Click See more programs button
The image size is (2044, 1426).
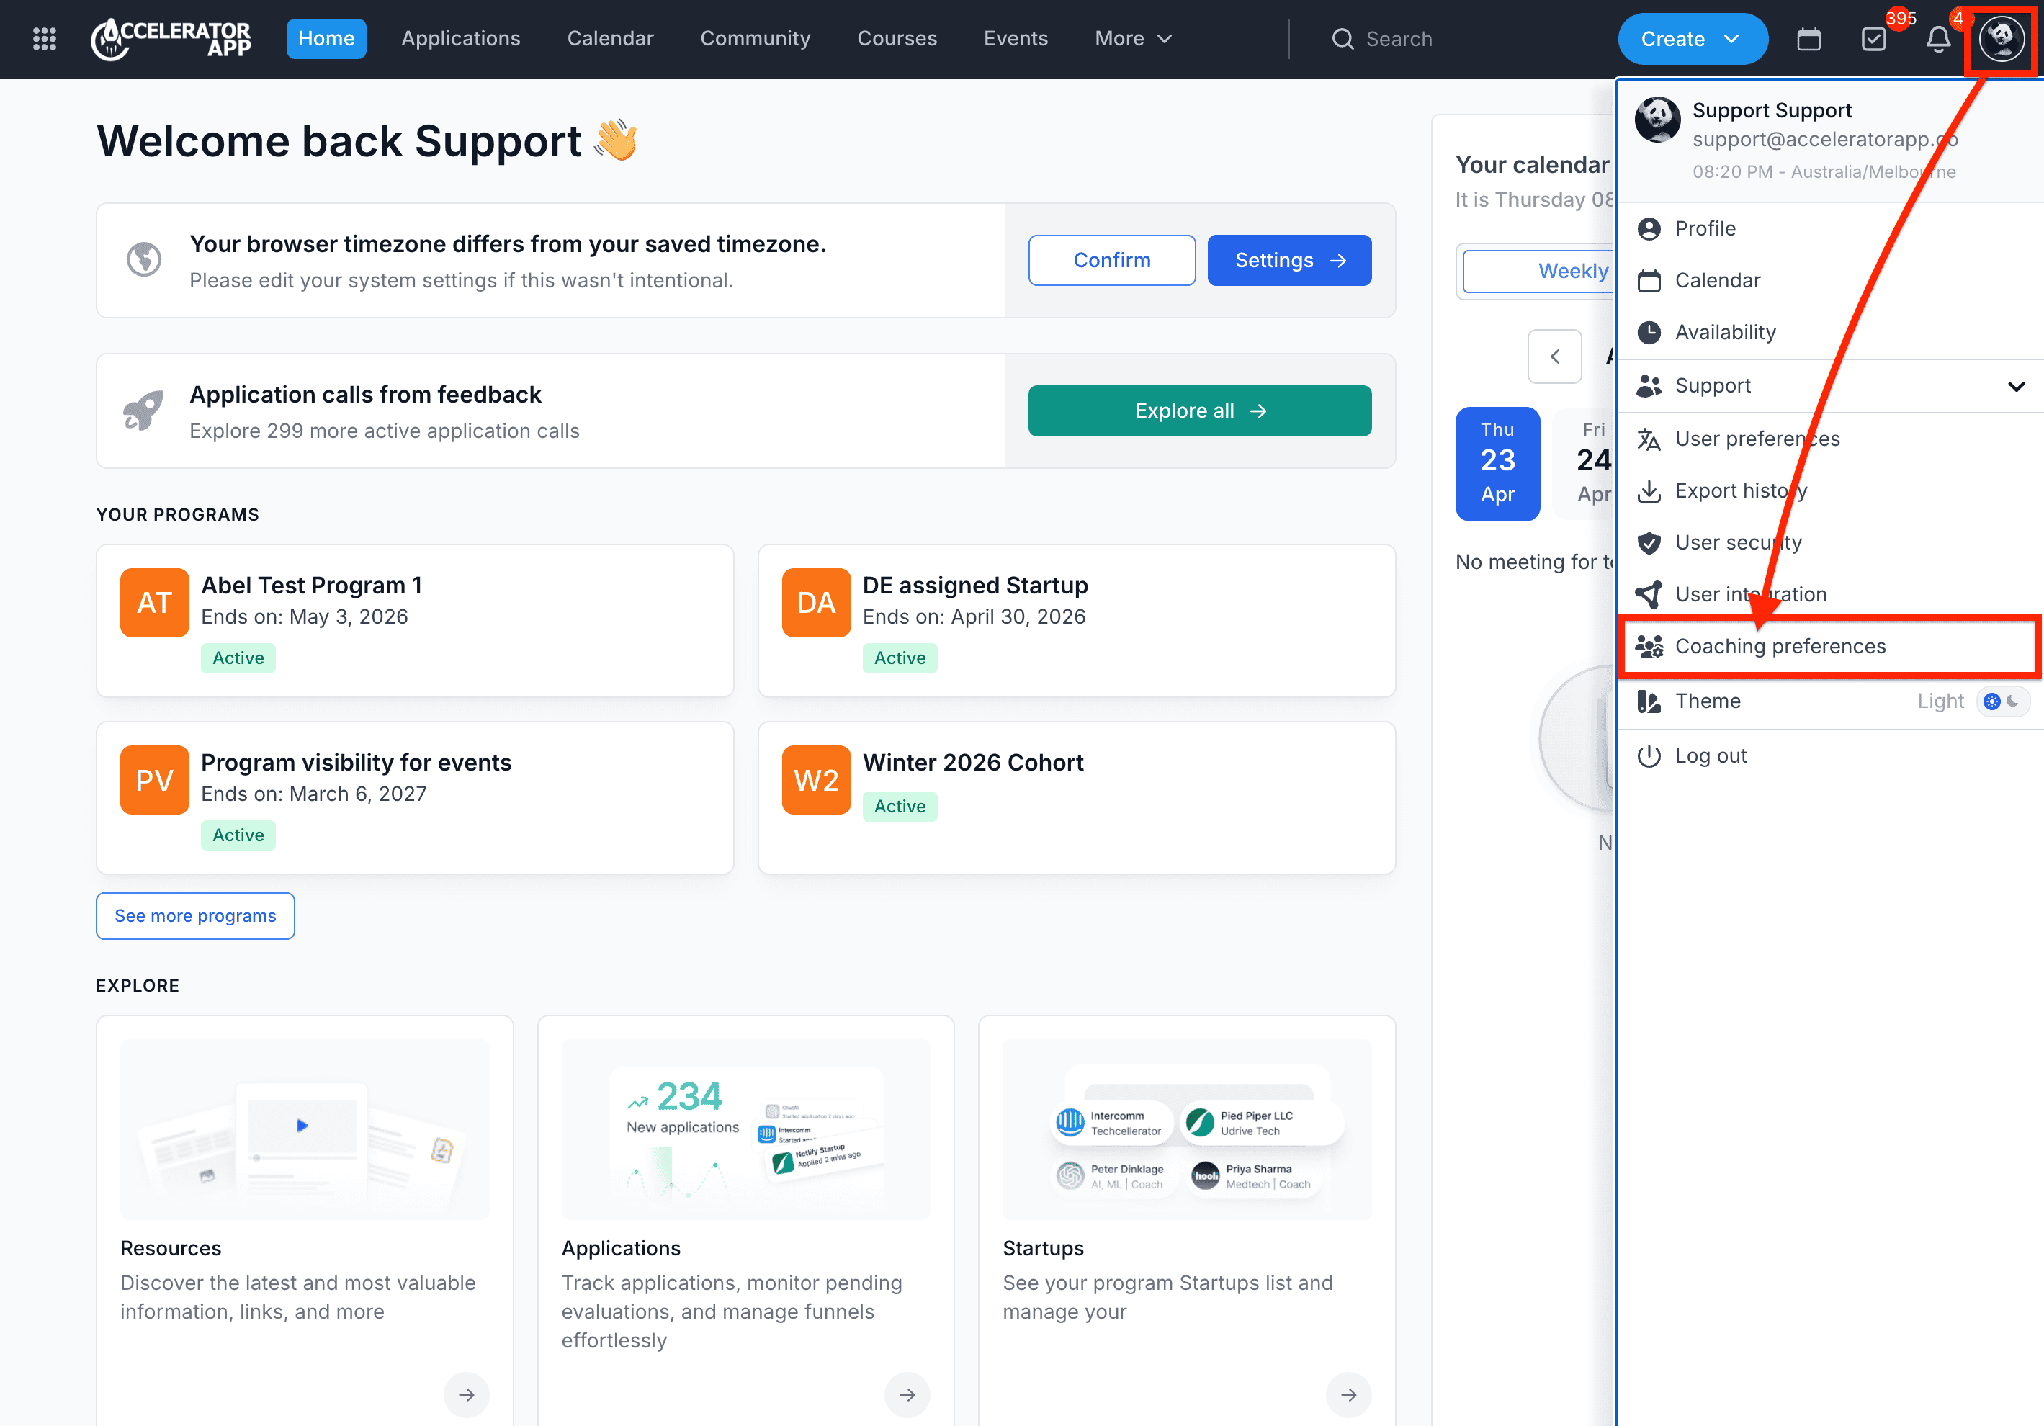195,915
